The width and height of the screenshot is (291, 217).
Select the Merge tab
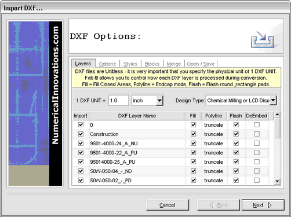pos(174,64)
